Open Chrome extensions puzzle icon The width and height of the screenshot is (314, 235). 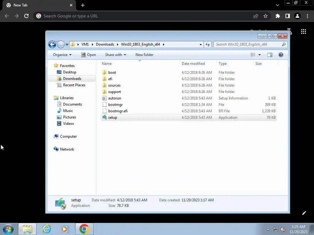[x=278, y=16]
